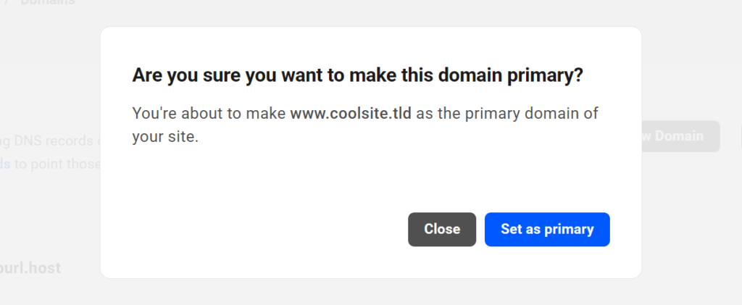
Task: Follow the faded blue link before "to point those"
Action: pyautogui.click(x=5, y=164)
